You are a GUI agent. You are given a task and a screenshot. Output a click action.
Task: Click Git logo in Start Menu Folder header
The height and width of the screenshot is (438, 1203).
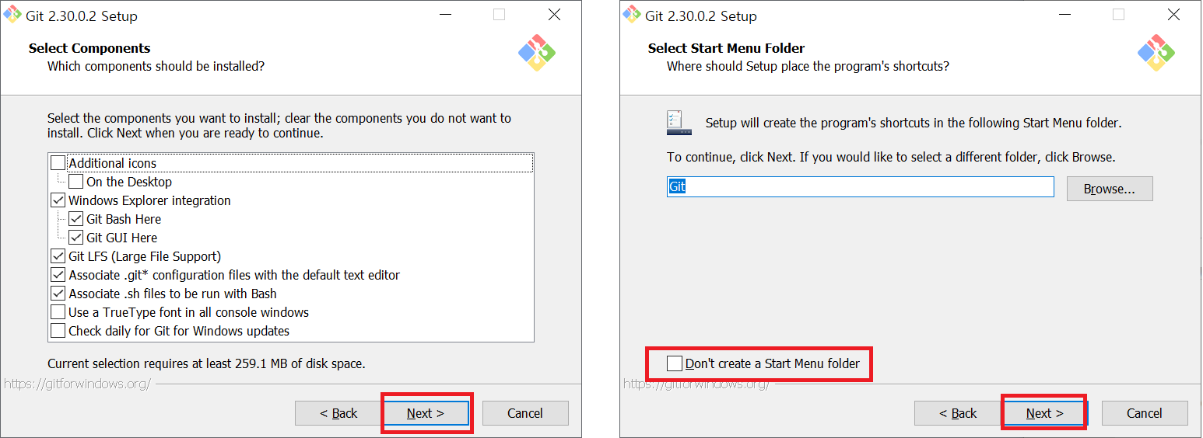point(1156,53)
